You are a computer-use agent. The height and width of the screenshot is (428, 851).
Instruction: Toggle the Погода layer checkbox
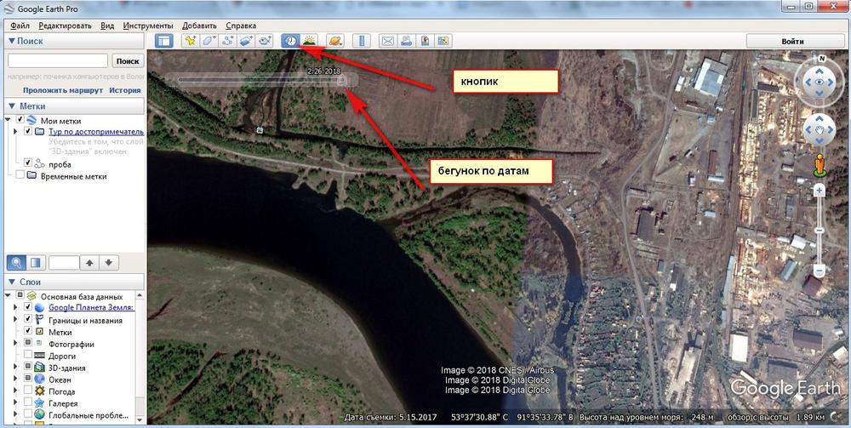coord(28,391)
